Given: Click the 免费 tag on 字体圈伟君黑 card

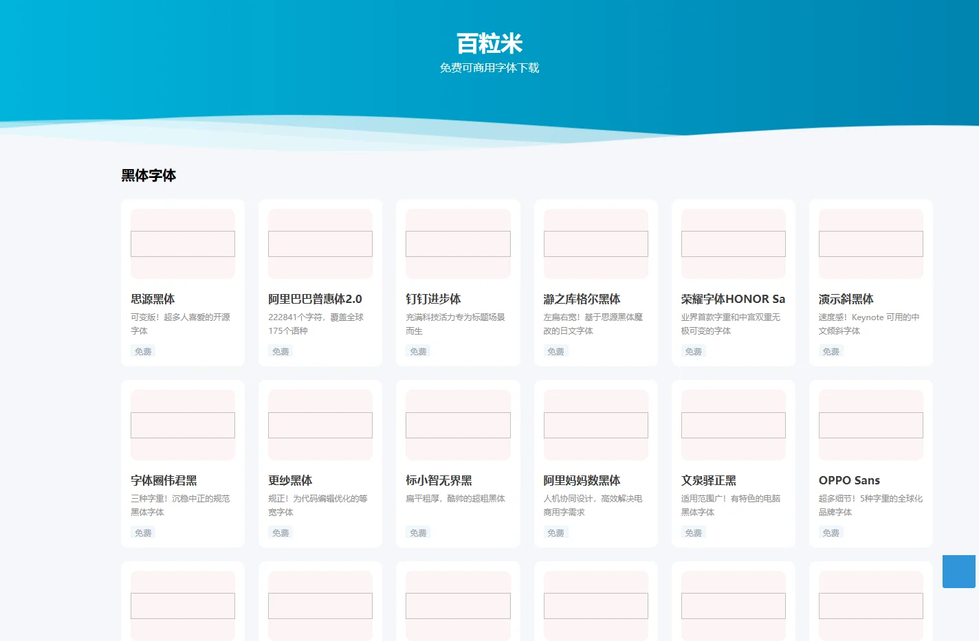Looking at the screenshot, I should click(143, 532).
